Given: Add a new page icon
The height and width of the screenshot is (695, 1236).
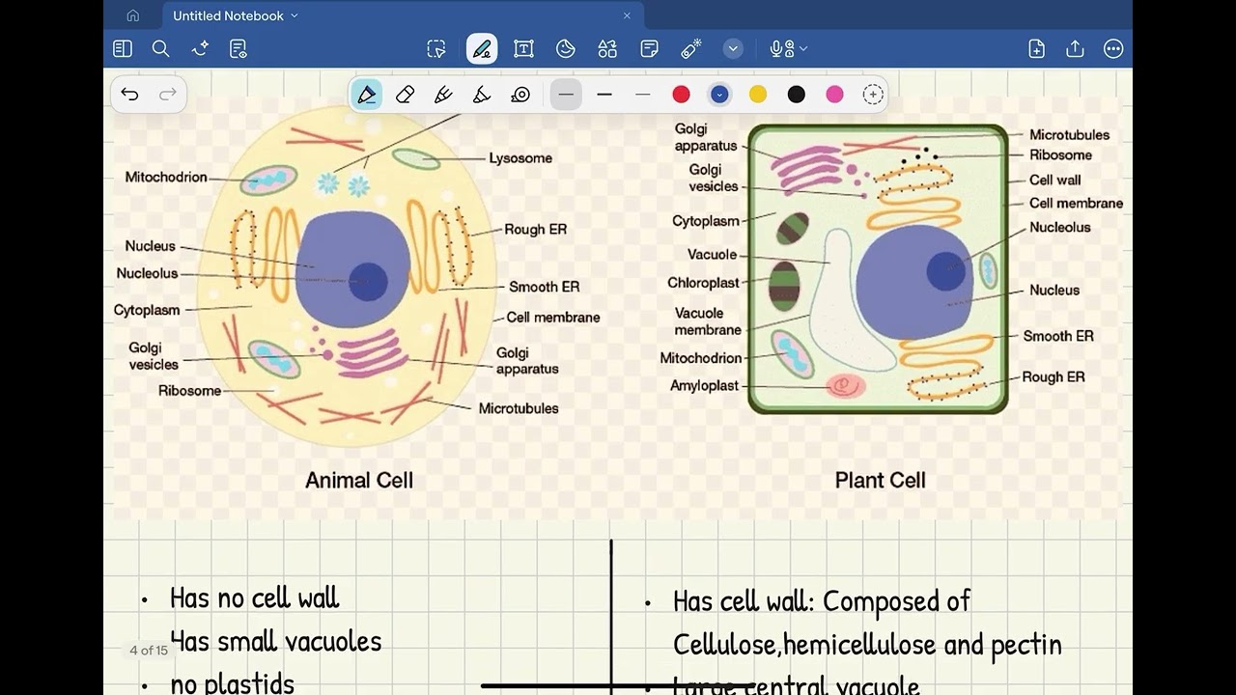Looking at the screenshot, I should pyautogui.click(x=1036, y=48).
